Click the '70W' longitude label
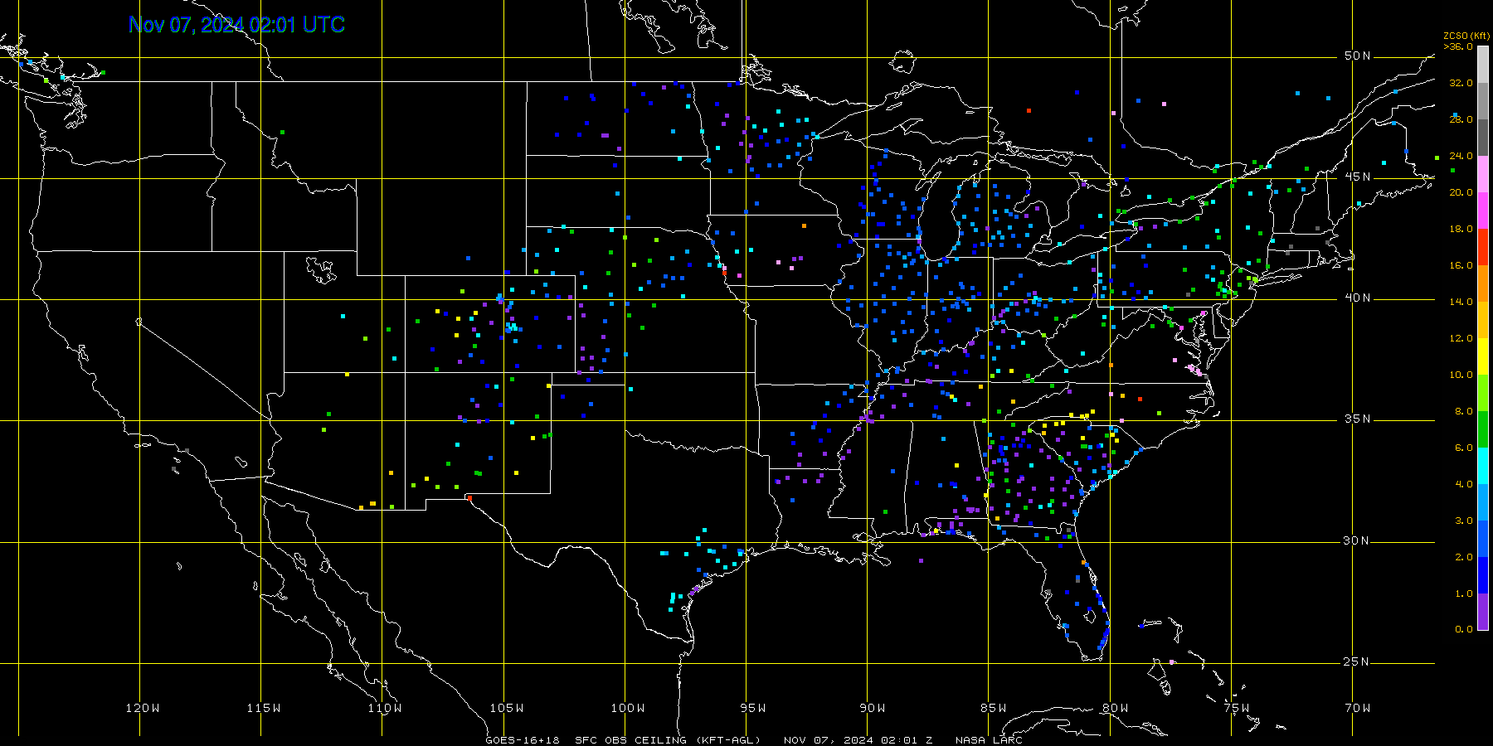This screenshot has height=746, width=1493. (1358, 708)
